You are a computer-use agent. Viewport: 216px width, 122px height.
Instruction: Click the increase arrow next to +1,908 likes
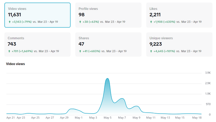(x=151, y=22)
